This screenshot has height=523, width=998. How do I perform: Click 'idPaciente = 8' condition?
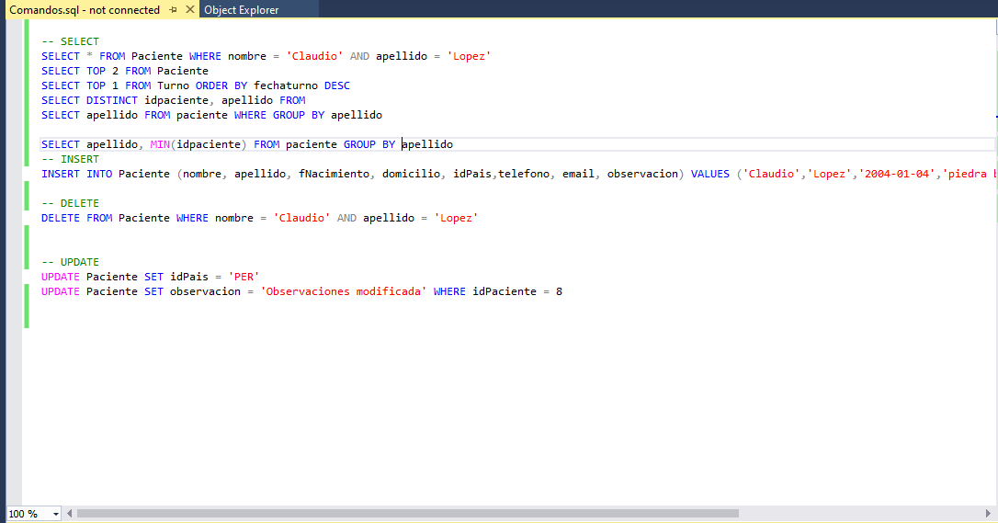(517, 291)
